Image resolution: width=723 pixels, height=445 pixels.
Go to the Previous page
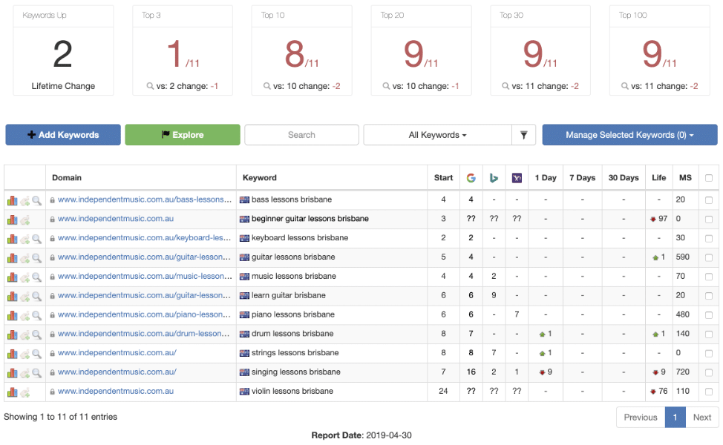[x=641, y=418]
